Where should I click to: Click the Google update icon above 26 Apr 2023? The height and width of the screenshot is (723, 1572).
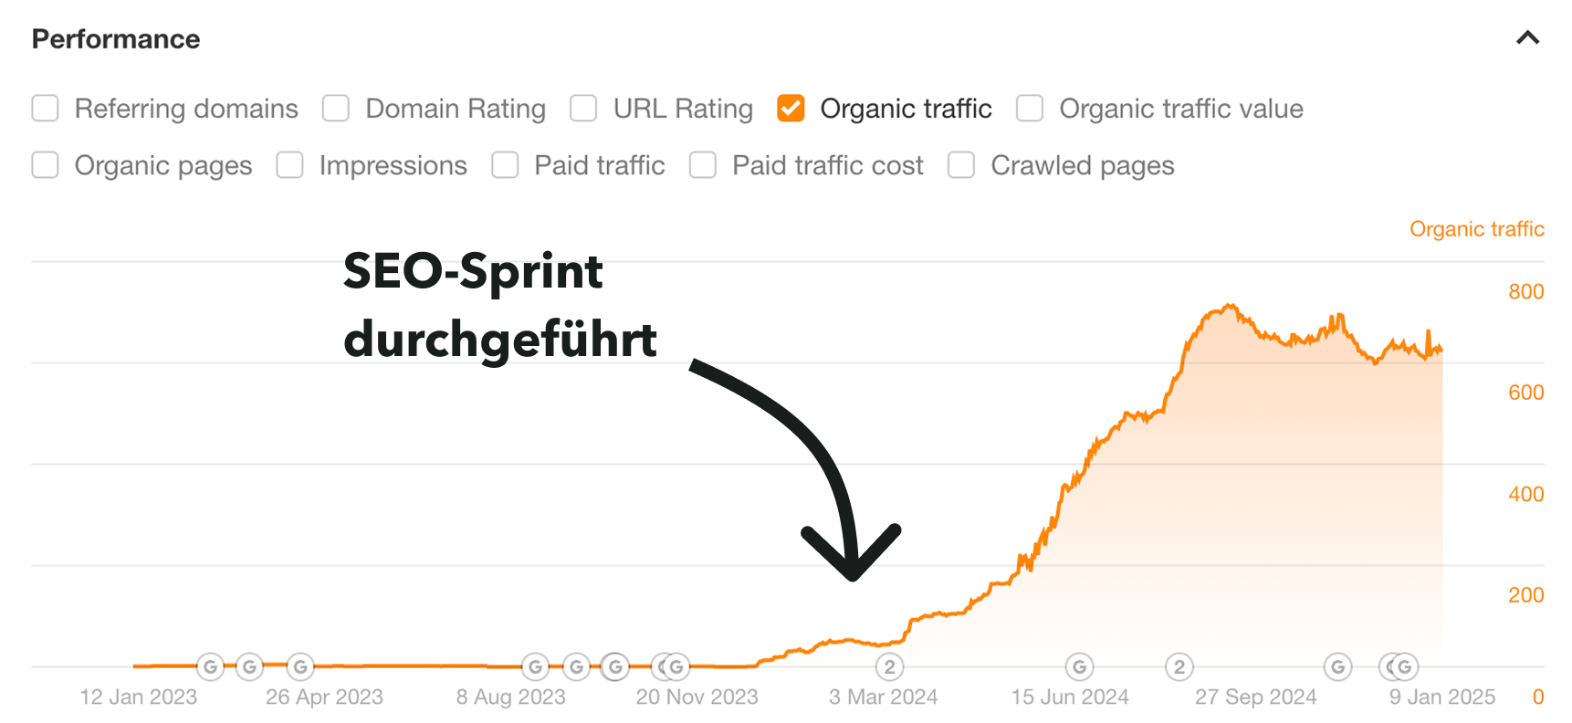point(300,667)
